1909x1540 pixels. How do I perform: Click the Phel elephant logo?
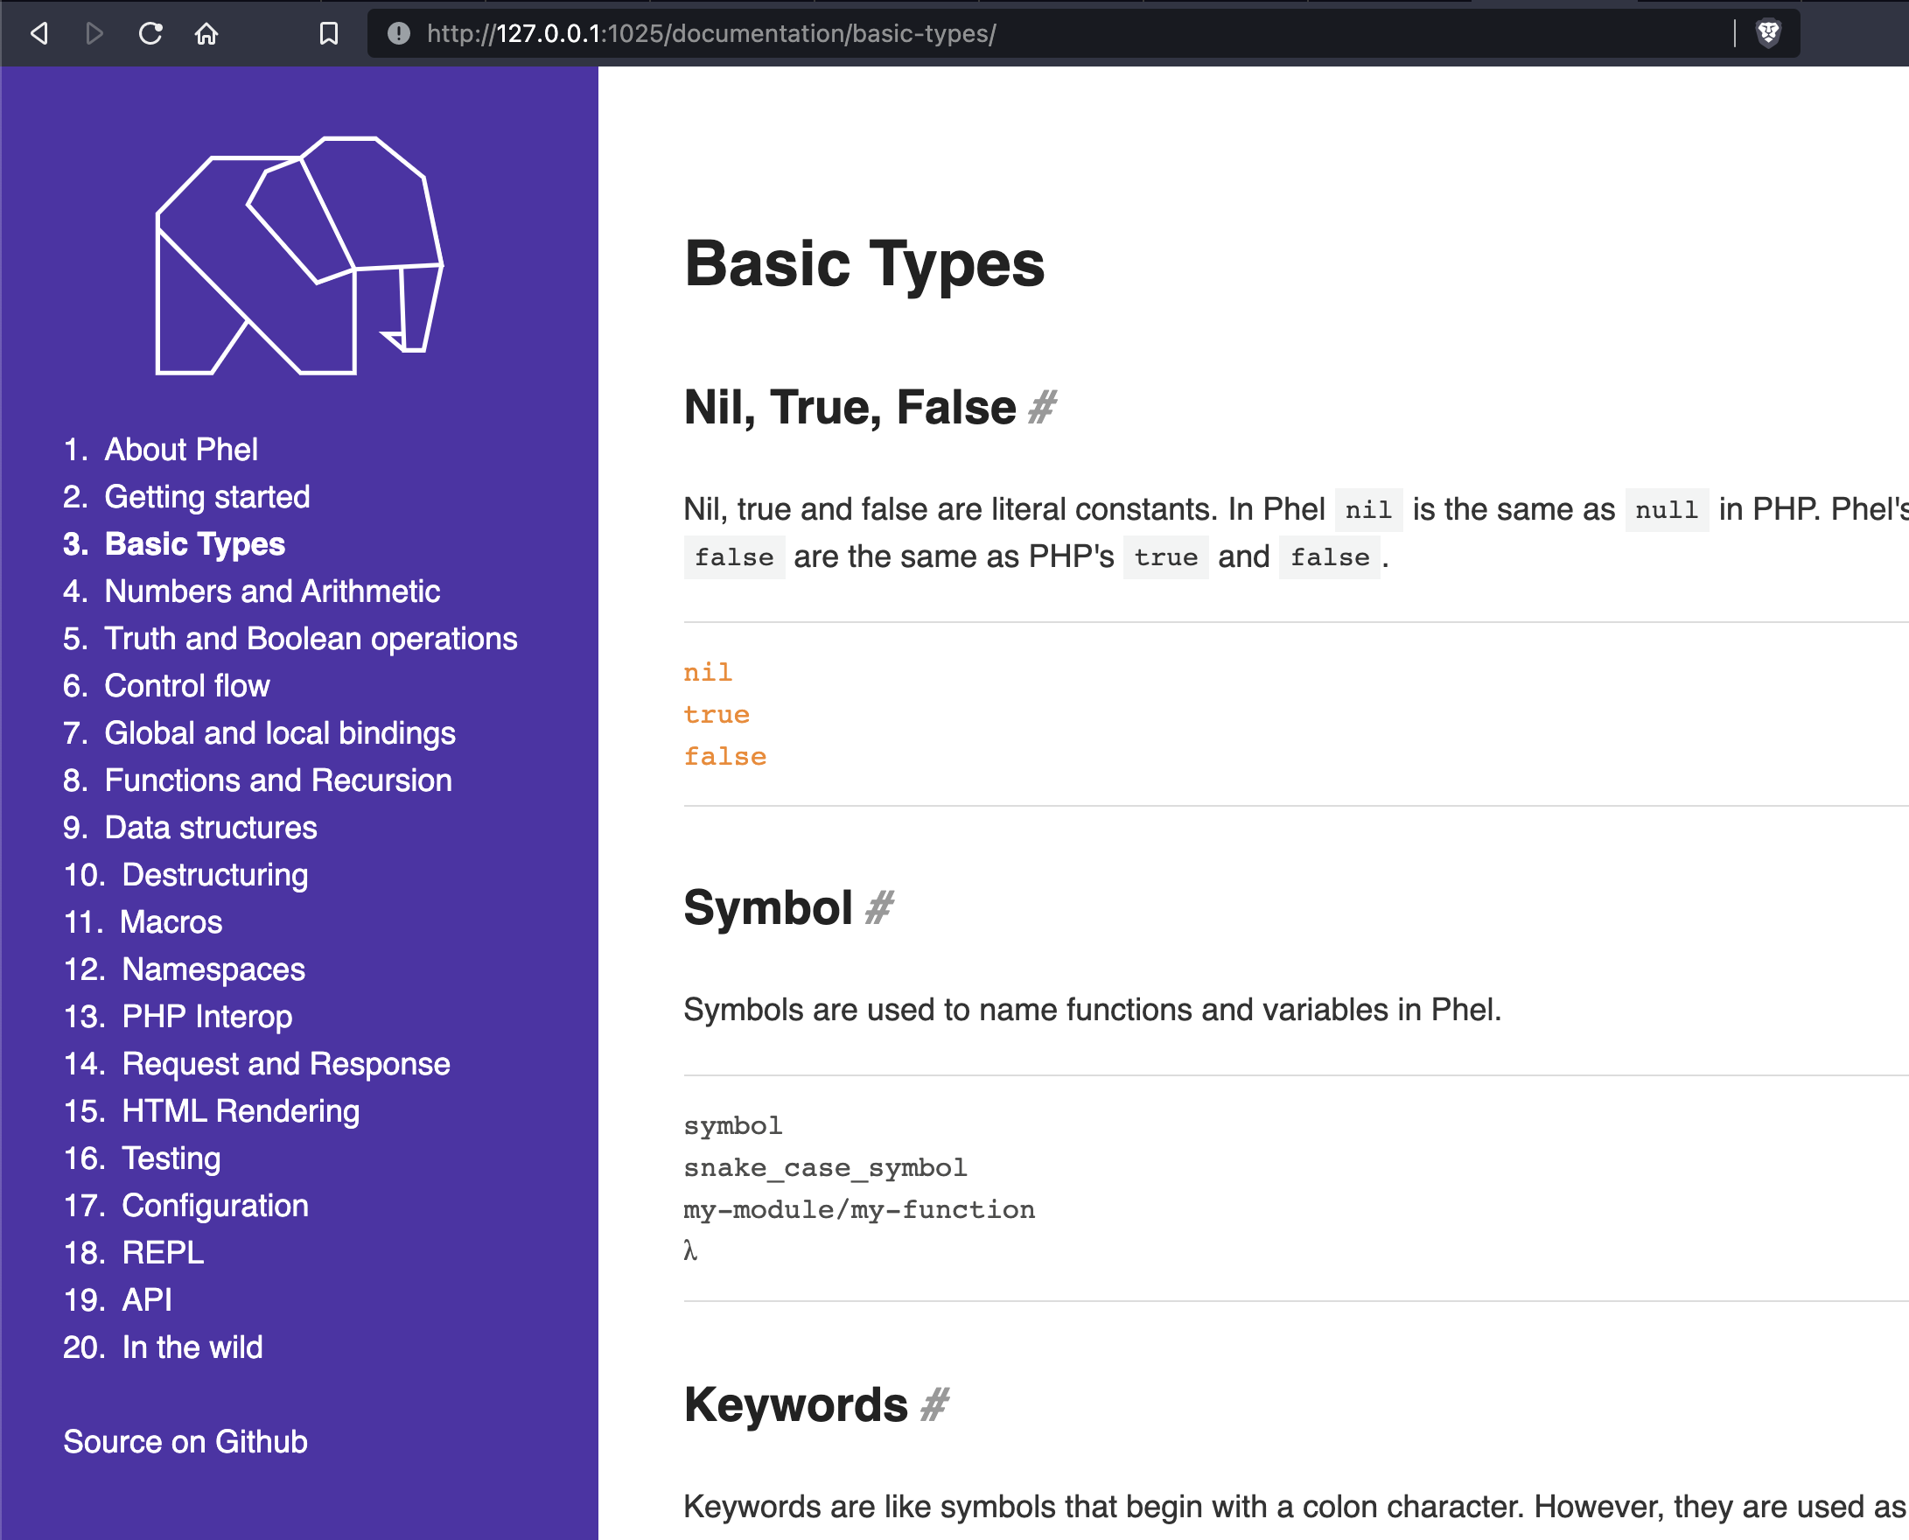299,255
